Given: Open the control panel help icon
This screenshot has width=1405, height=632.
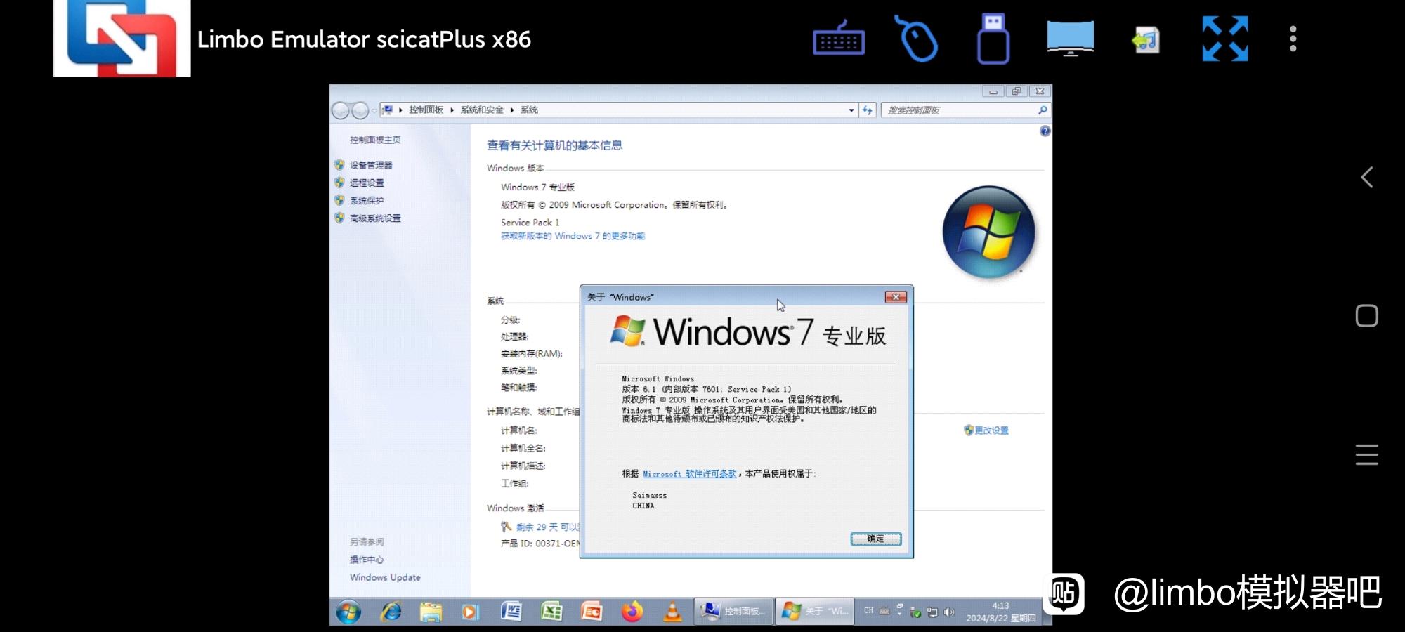Looking at the screenshot, I should click(x=1045, y=131).
